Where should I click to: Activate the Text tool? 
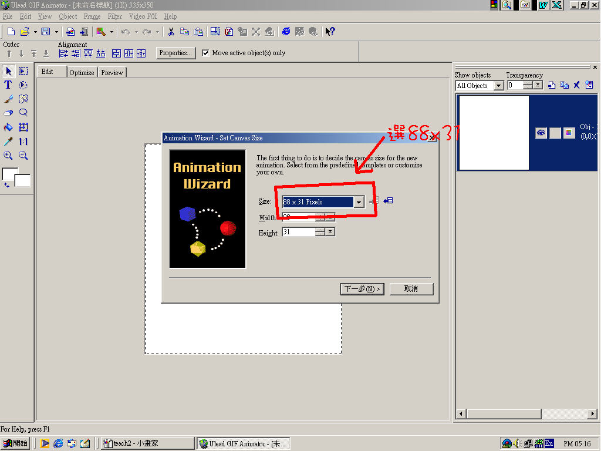tap(8, 85)
